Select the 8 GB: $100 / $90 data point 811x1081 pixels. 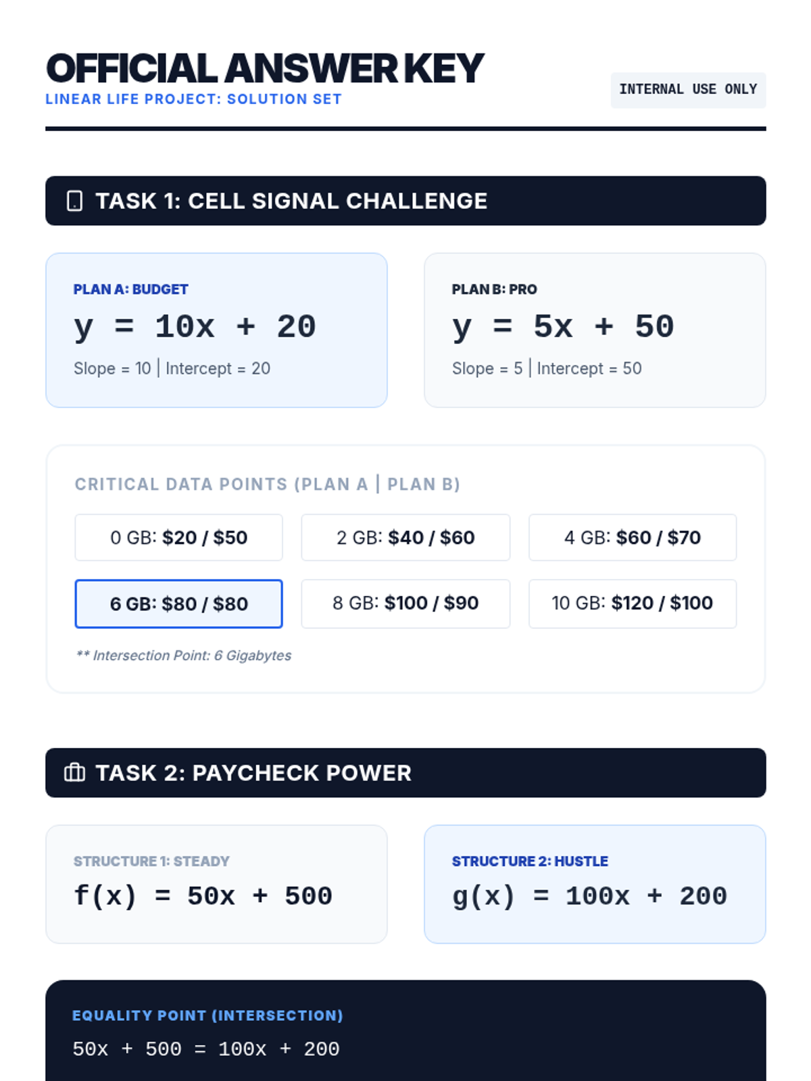click(x=405, y=603)
